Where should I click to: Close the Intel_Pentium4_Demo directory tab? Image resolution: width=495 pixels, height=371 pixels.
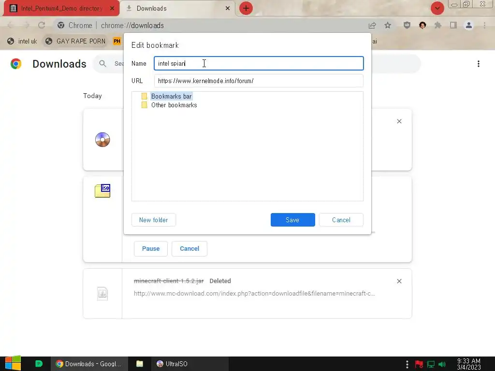pyautogui.click(x=112, y=9)
